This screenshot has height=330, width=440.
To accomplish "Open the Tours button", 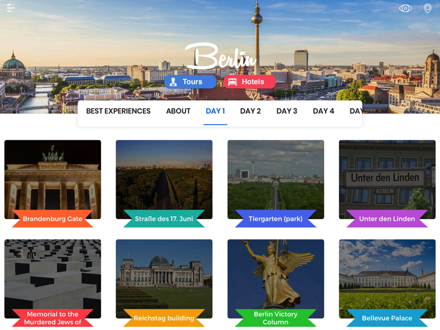I will click(190, 82).
